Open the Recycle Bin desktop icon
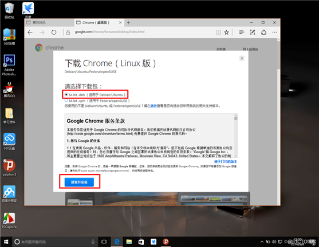The image size is (319, 247). pyautogui.click(x=9, y=10)
